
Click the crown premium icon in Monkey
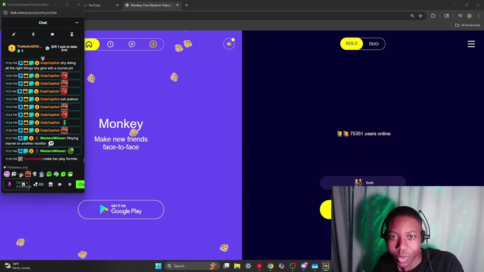pos(229,44)
